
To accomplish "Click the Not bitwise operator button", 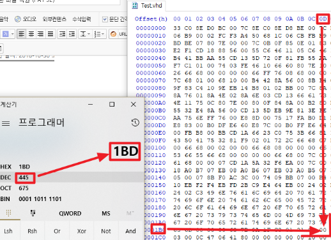I will [x=106, y=231].
